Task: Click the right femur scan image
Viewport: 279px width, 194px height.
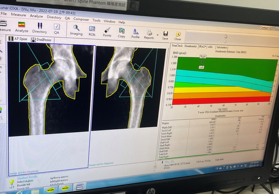Action: (129, 88)
